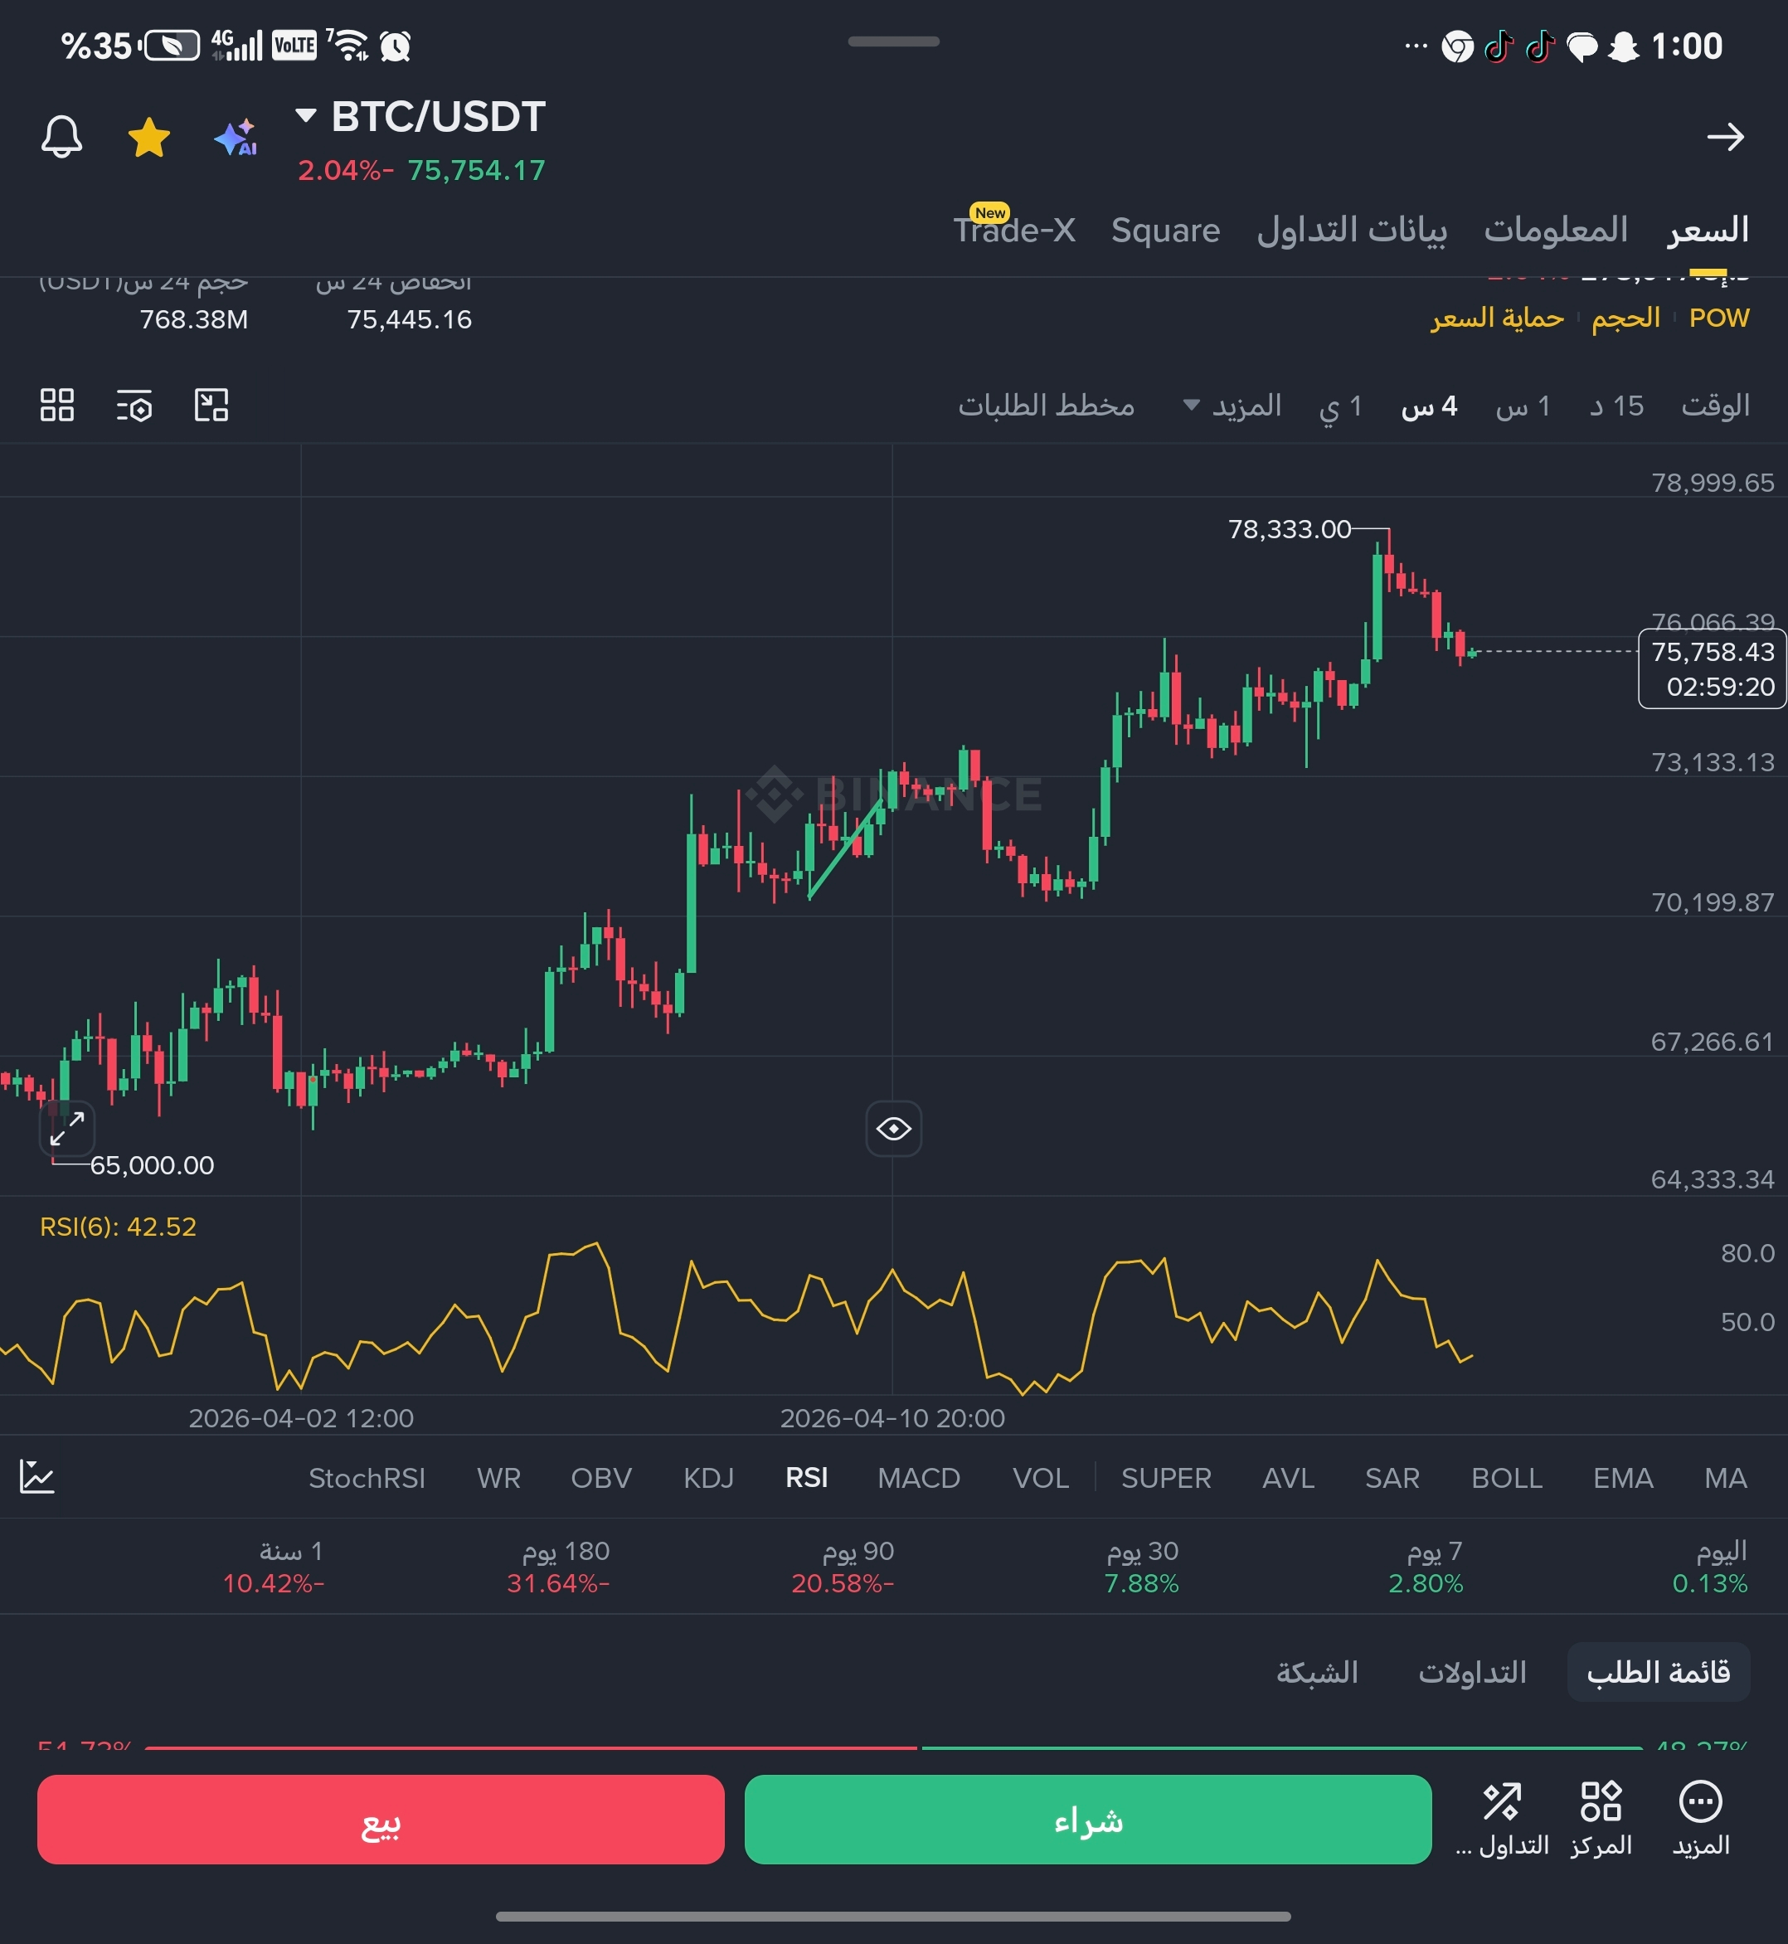Viewport: 1788px width, 1944px height.
Task: Open the AI analysis sparkle icon
Action: [x=236, y=138]
